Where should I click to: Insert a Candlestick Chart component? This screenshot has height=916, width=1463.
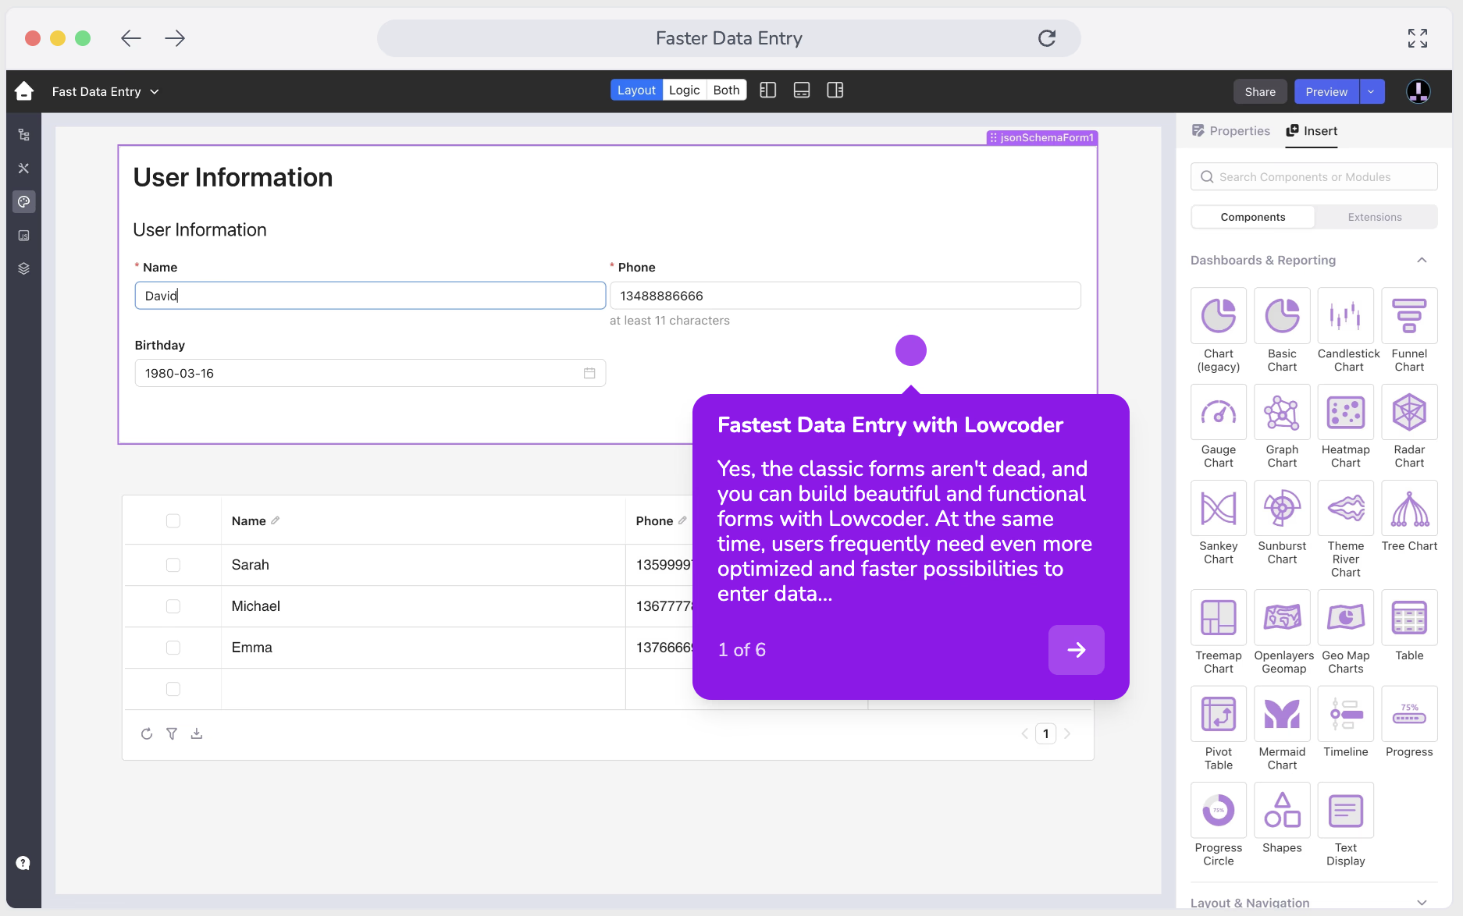tap(1345, 315)
